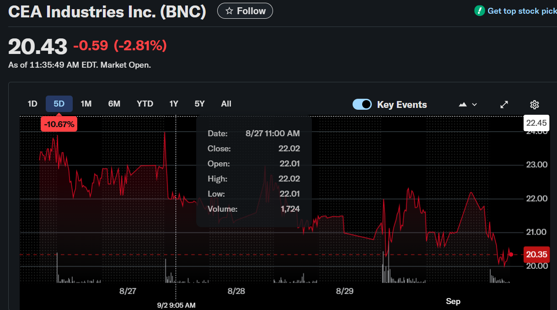
Task: Click the Sep date axis label
Action: (x=453, y=301)
